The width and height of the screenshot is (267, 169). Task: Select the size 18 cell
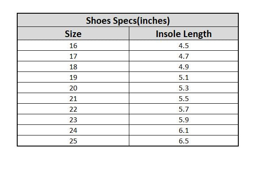pyautogui.click(x=73, y=67)
